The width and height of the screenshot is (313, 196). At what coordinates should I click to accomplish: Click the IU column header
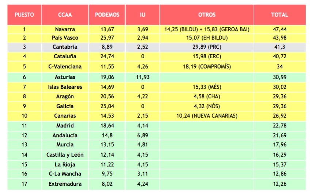tap(142, 15)
